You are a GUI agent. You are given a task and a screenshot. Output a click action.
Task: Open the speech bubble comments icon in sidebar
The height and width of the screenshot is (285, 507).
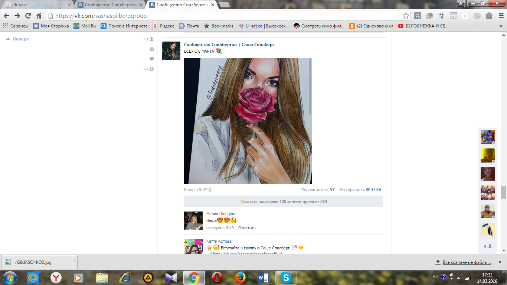tap(151, 59)
